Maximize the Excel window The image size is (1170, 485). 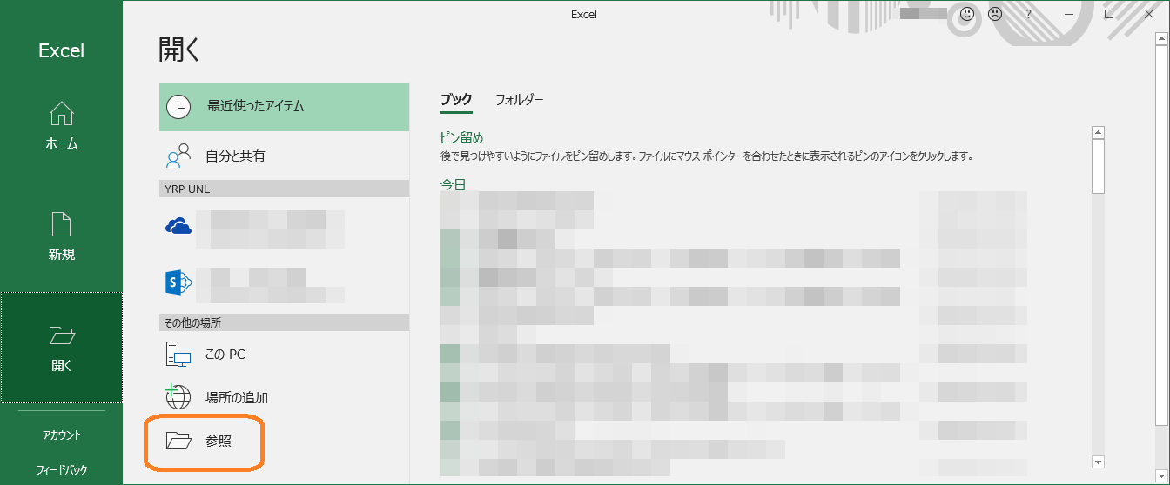[x=1108, y=14]
